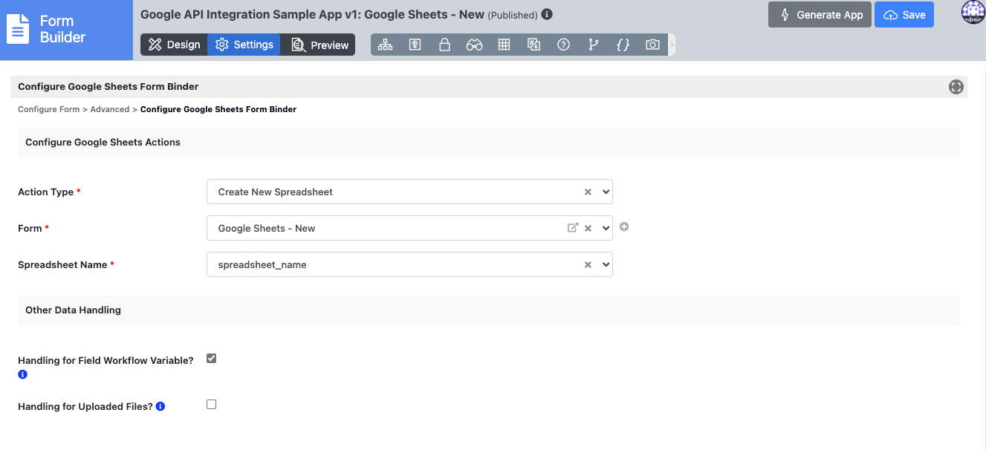Click the Generate App button
Image resolution: width=986 pixels, height=450 pixels.
click(x=820, y=14)
